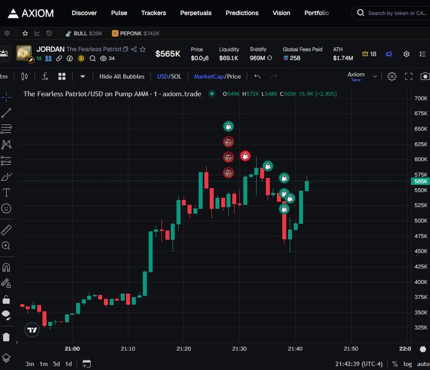430x370 pixels.
Task: Open the object tree layers icon
Action: [6, 357]
